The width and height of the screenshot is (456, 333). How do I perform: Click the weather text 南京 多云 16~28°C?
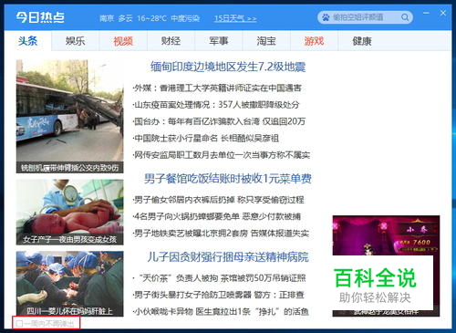pyautogui.click(x=133, y=18)
